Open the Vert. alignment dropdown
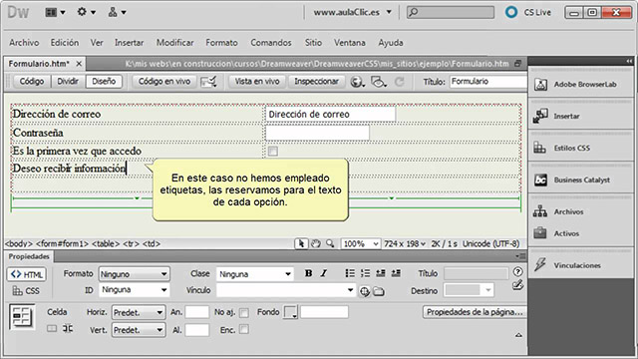Image resolution: width=638 pixels, height=359 pixels. [x=139, y=330]
